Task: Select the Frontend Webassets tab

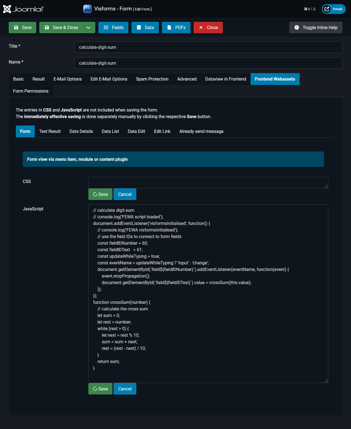Action: pos(275,79)
